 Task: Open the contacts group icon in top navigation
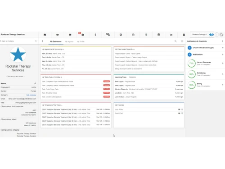pyautogui.click(x=58, y=35)
